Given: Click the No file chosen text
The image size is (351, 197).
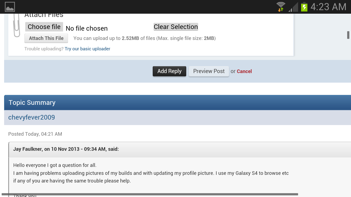Looking at the screenshot, I should (87, 28).
